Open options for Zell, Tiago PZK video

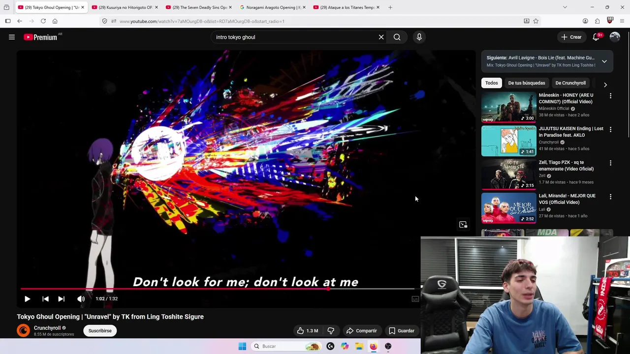610,163
